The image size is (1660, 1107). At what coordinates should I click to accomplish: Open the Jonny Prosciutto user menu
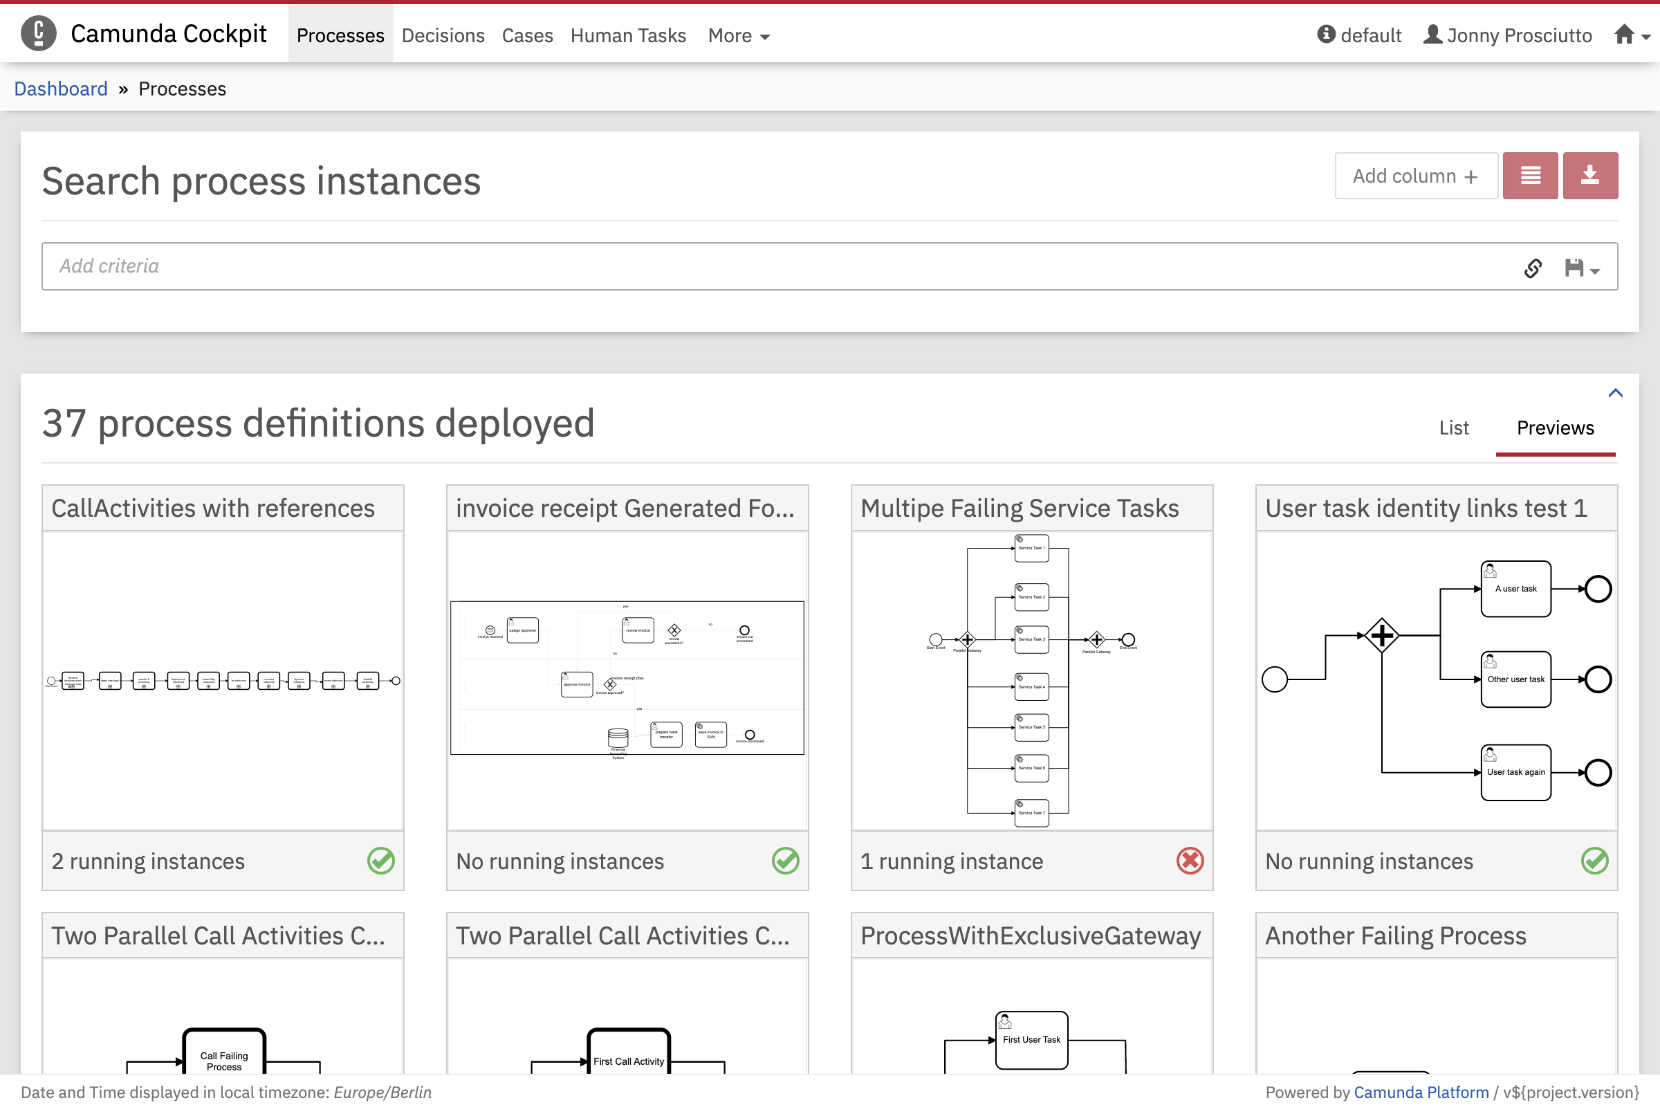pyautogui.click(x=1508, y=35)
